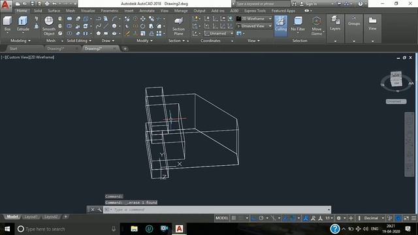Expand the Draw panel

108,40
